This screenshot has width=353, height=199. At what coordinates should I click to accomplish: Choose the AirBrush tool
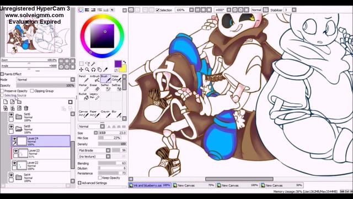pos(94,78)
